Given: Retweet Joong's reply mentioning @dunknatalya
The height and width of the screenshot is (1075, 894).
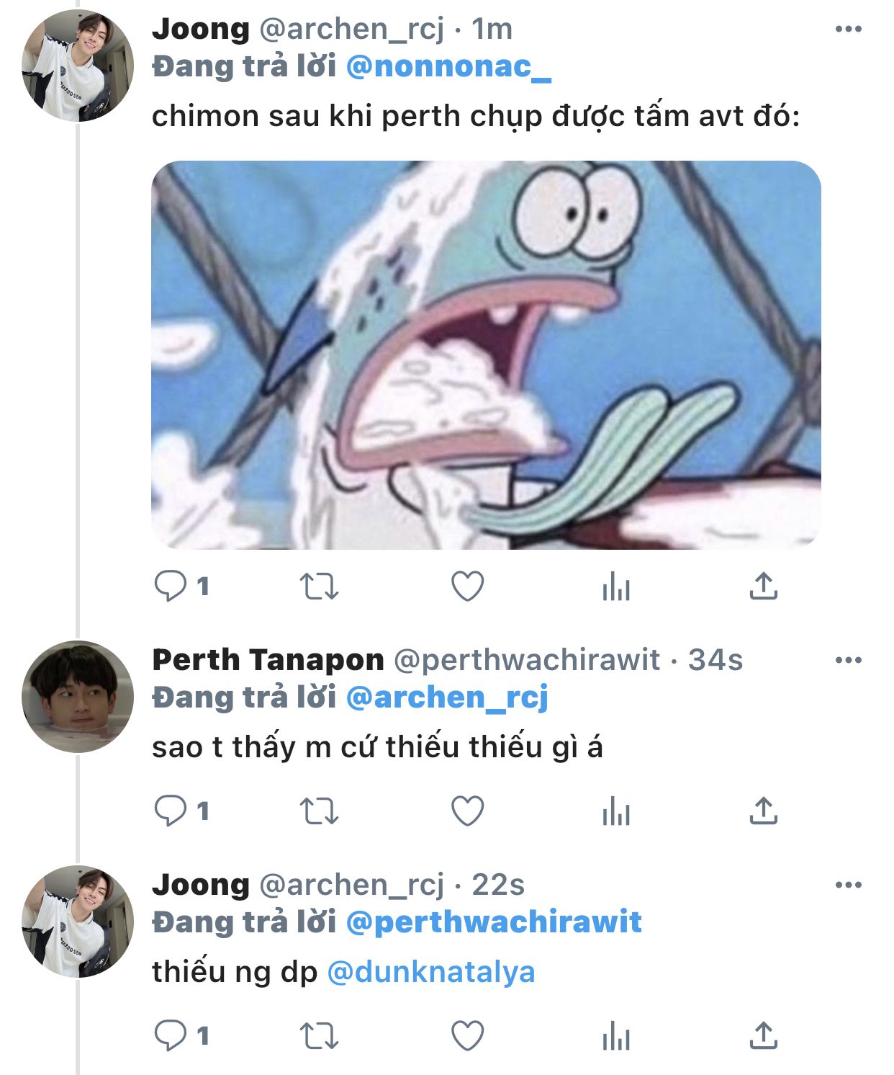Looking at the screenshot, I should pyautogui.click(x=319, y=1036).
